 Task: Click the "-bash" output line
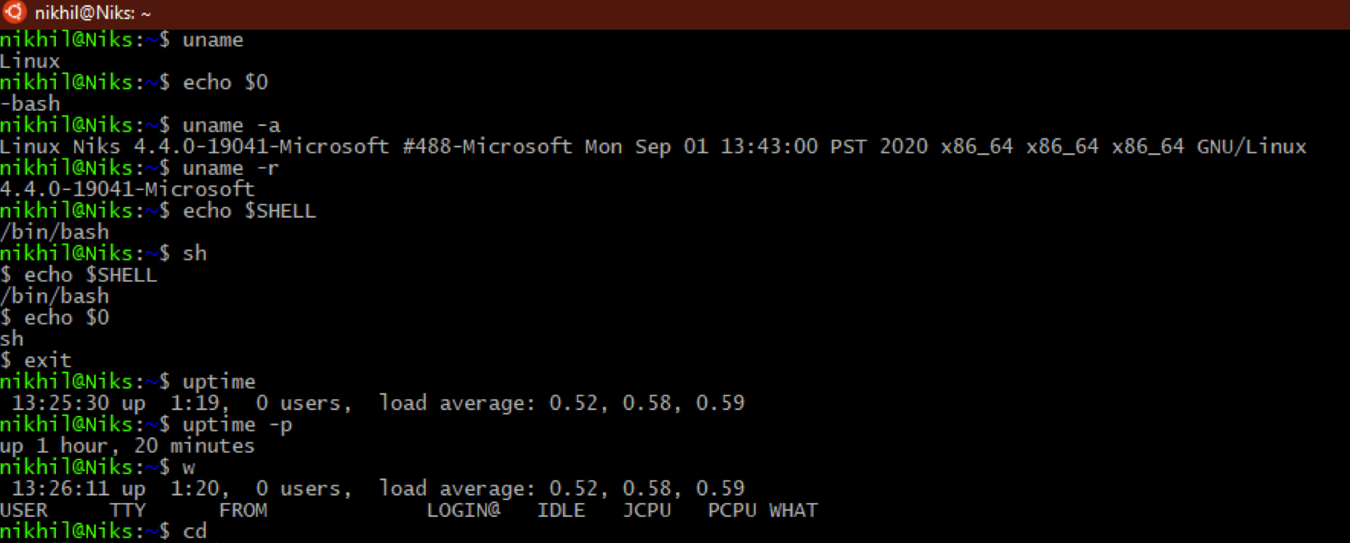click(30, 104)
